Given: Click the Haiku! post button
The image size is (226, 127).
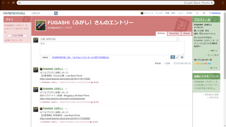Looking at the screenshot, I should [x=45, y=57].
